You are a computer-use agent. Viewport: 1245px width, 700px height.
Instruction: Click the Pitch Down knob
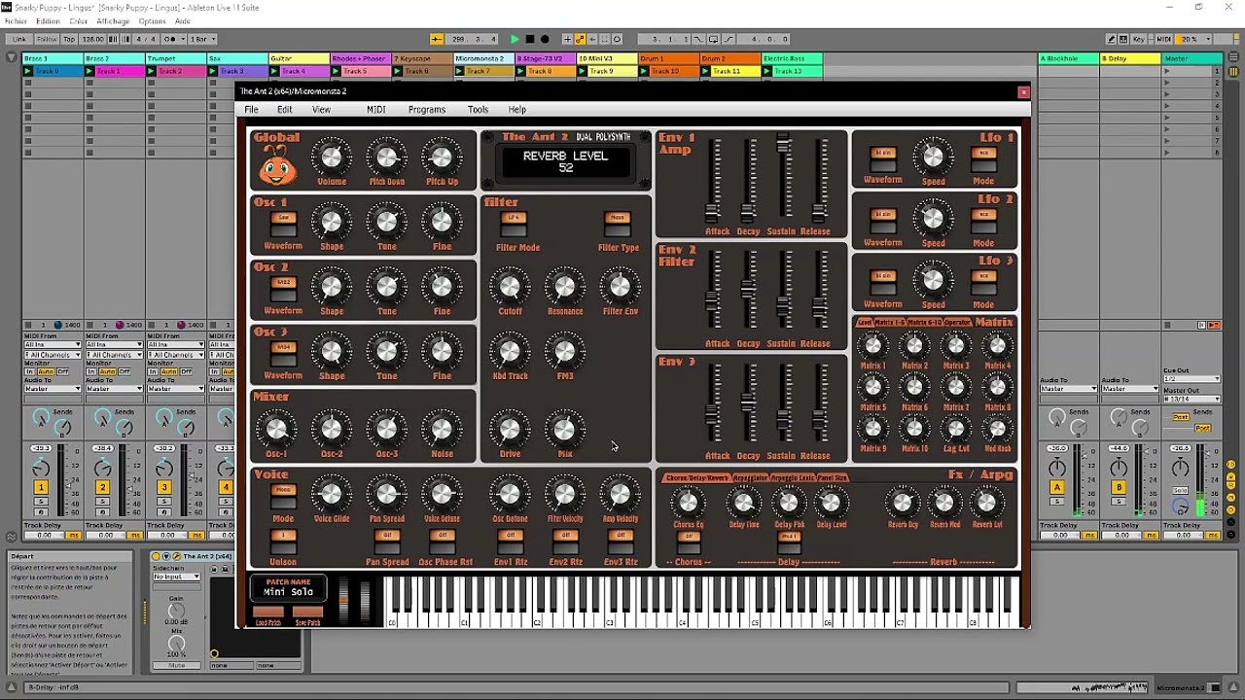(387, 157)
